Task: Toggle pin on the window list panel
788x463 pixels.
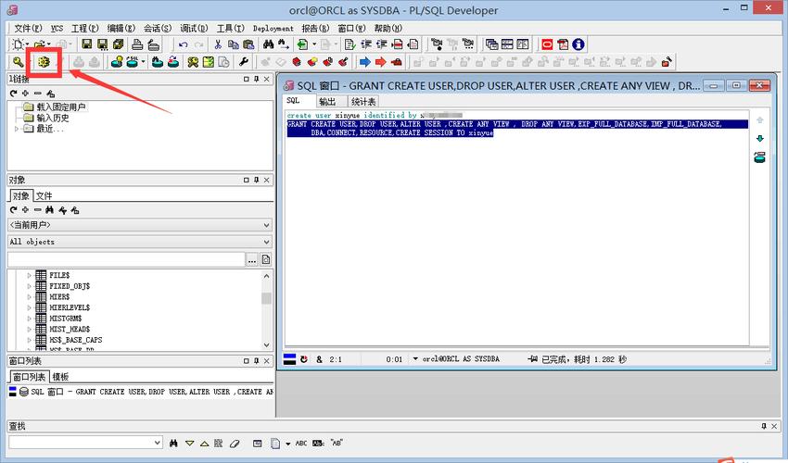Action: coord(256,361)
